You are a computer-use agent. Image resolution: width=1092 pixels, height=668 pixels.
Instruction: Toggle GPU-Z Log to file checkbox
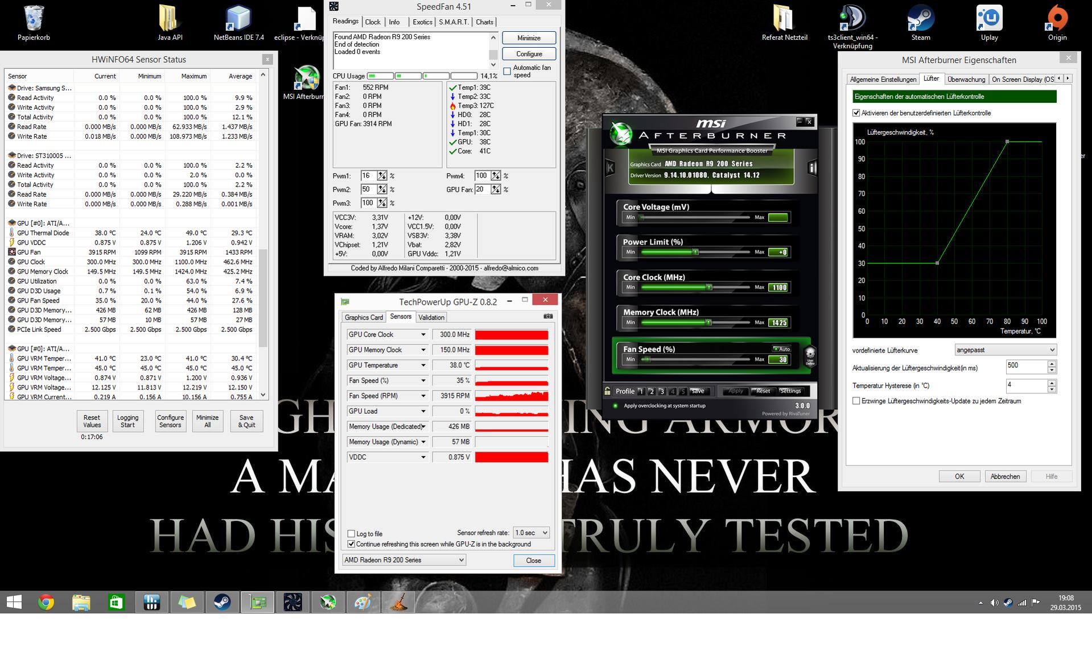(351, 534)
